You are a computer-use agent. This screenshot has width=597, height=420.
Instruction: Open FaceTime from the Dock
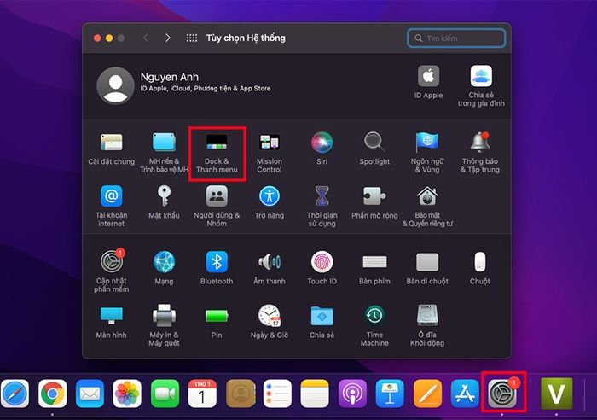click(165, 394)
